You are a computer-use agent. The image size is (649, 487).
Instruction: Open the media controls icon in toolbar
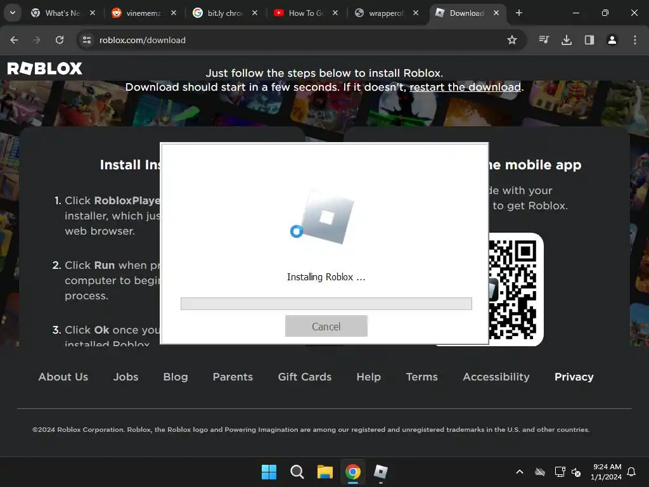click(x=544, y=40)
